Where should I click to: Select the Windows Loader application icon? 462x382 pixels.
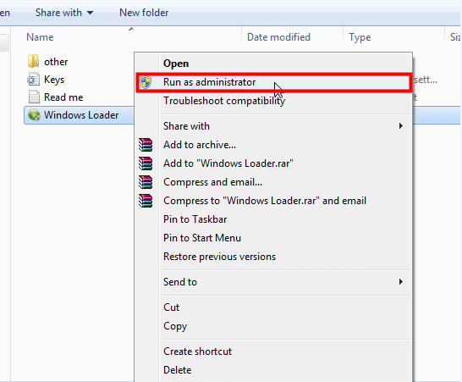(34, 114)
